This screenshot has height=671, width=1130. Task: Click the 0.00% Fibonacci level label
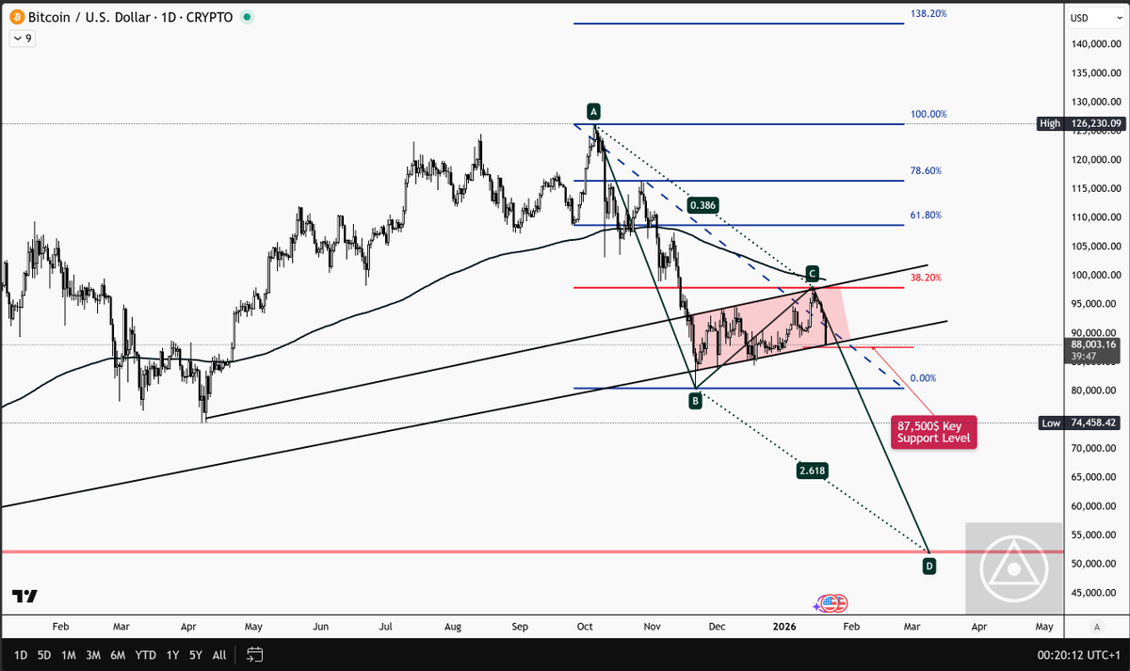click(x=923, y=377)
